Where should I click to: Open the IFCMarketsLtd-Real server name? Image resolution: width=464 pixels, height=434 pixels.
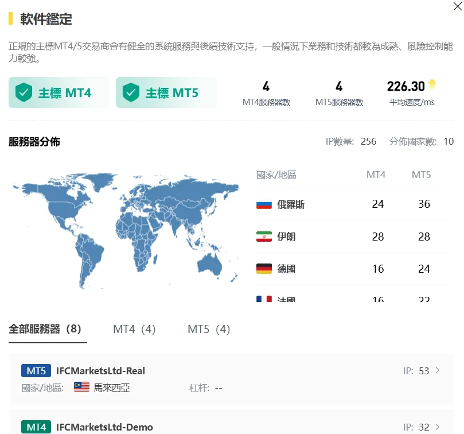tap(100, 371)
